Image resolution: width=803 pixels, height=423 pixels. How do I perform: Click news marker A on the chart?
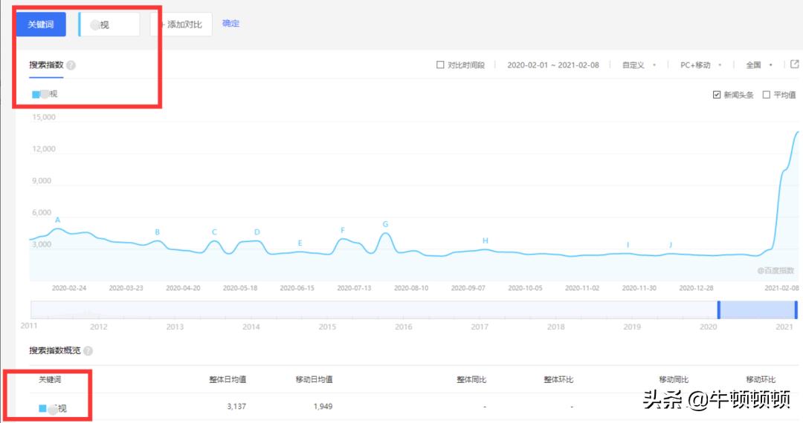click(58, 220)
